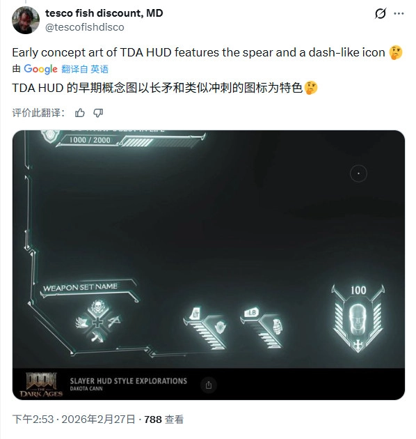Viewport: 416px width, 439px height.
Task: Click the skull icon in the weapon wheel
Action: (x=97, y=307)
